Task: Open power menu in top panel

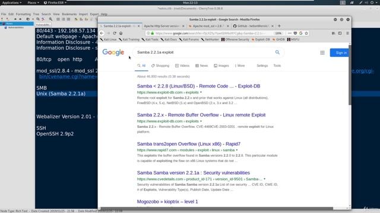Action: pyautogui.click(x=372, y=2)
